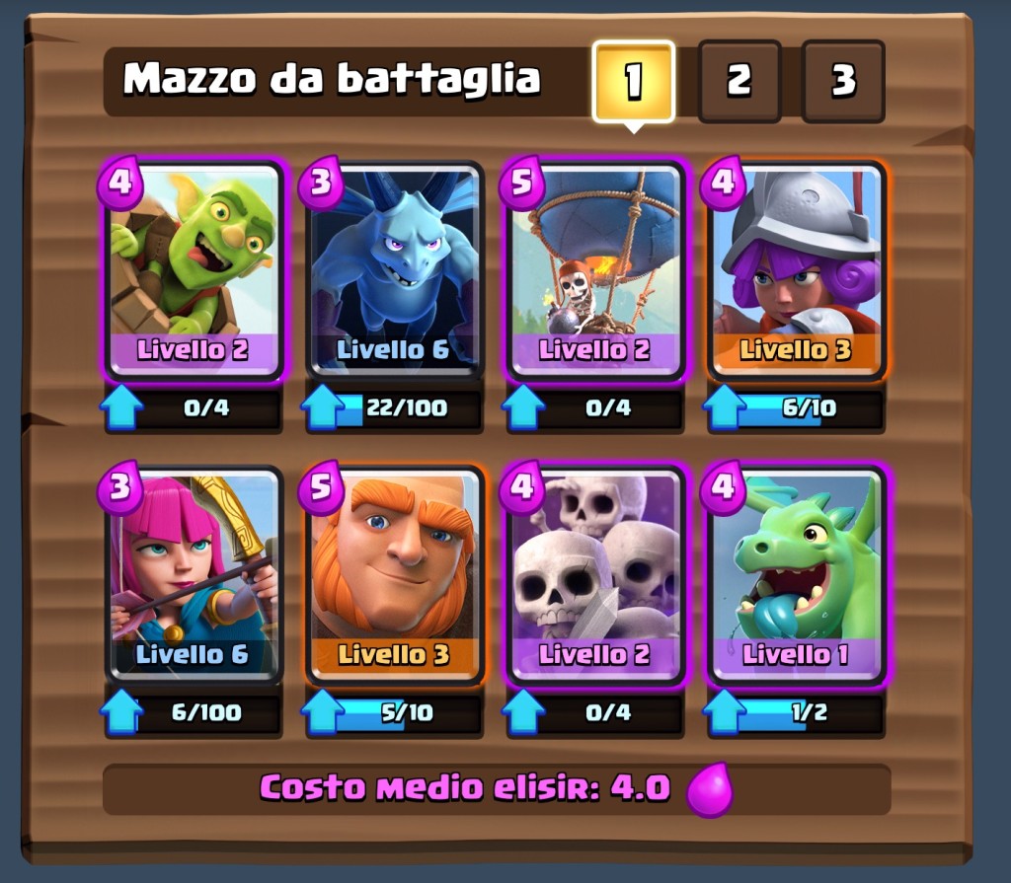Click upgrade arrow under Balloon card
Image resolution: width=1011 pixels, height=883 pixels.
click(523, 407)
